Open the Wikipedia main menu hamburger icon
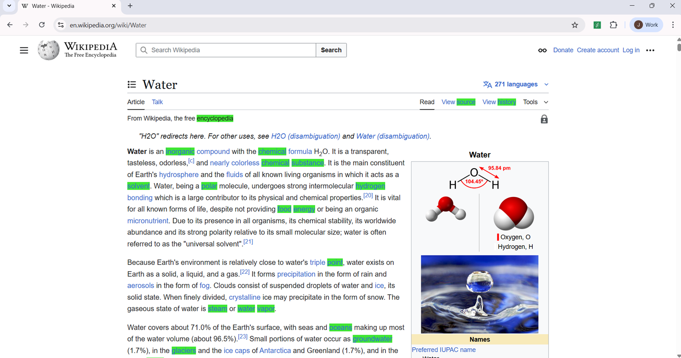The height and width of the screenshot is (358, 681). point(24,50)
